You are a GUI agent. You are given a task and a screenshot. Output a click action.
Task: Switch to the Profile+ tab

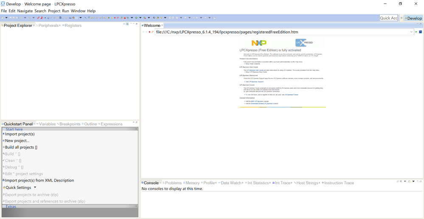point(209,183)
